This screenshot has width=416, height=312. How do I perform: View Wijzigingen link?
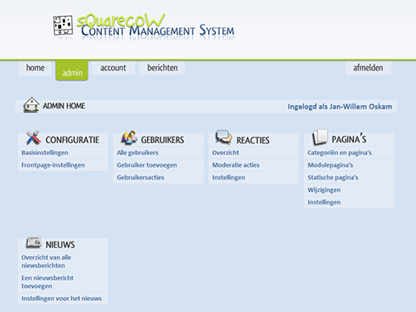324,190
